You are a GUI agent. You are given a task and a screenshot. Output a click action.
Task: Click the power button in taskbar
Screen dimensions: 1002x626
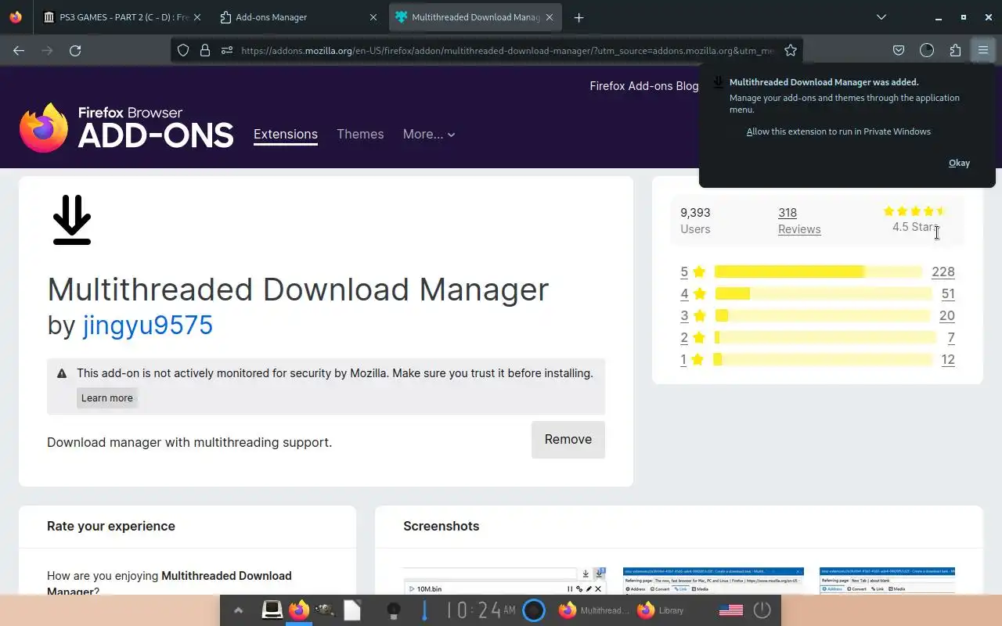coord(762,610)
